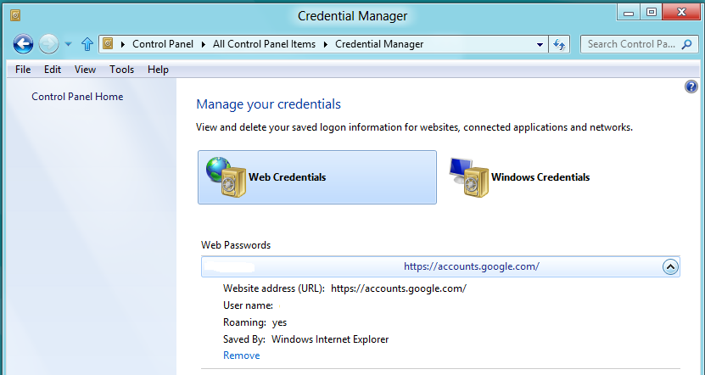Click the Refresh button beside the address bar
The image size is (705, 375).
point(559,44)
